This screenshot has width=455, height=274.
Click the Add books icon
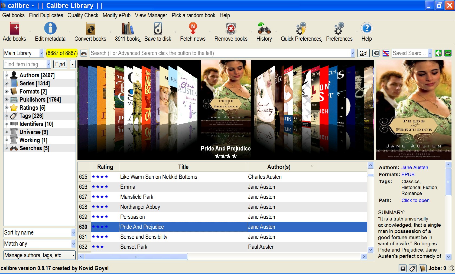[x=14, y=29]
